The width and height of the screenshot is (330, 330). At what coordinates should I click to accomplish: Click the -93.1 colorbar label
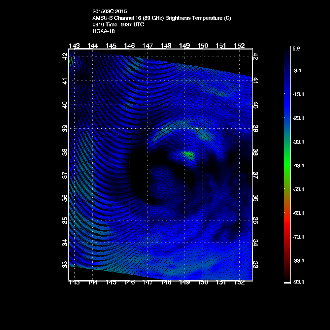(x=298, y=282)
